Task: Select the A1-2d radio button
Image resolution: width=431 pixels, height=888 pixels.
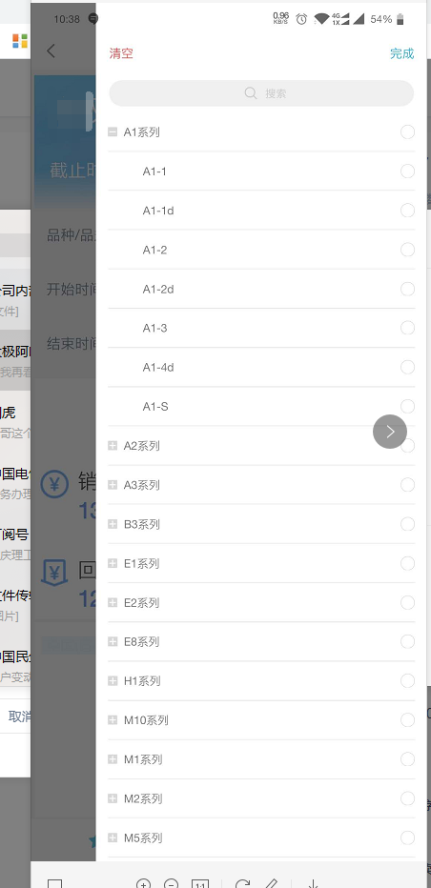Action: coord(407,289)
